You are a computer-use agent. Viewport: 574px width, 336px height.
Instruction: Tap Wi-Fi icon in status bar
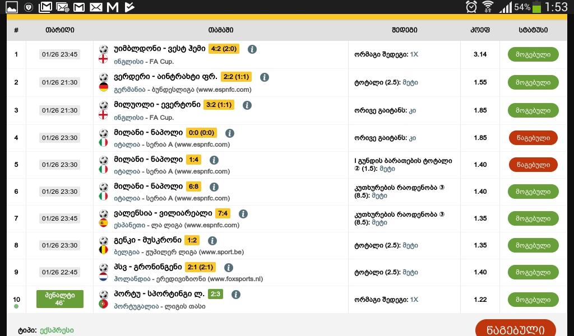coord(488,7)
